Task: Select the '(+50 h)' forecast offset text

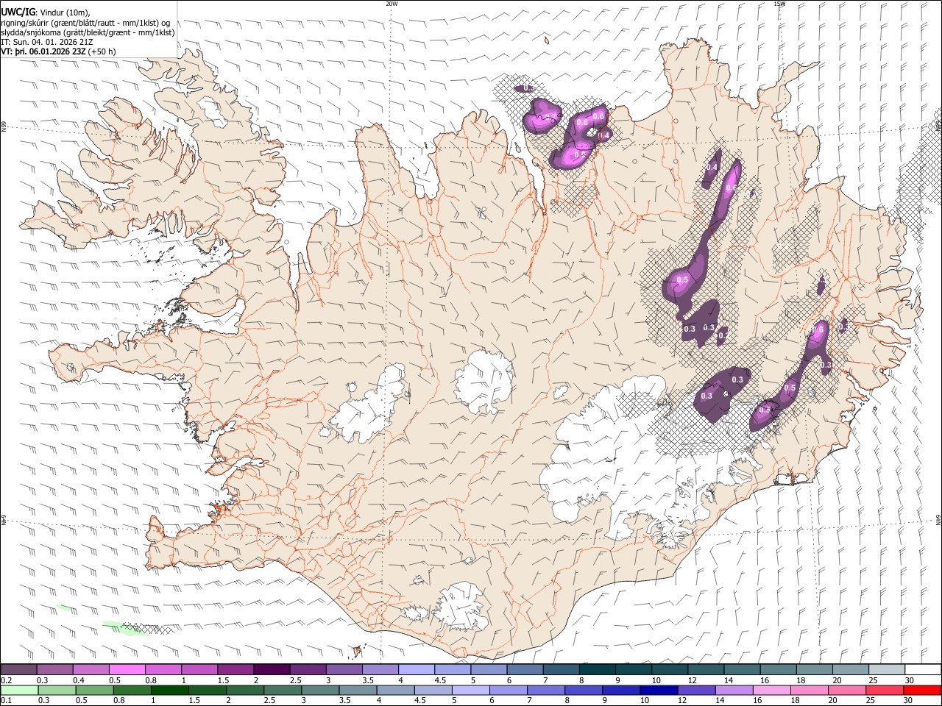Action: click(102, 51)
